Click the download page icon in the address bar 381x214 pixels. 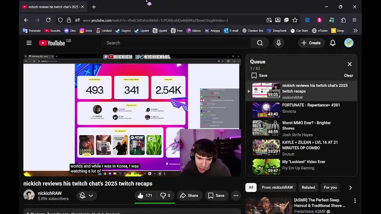tap(278, 20)
